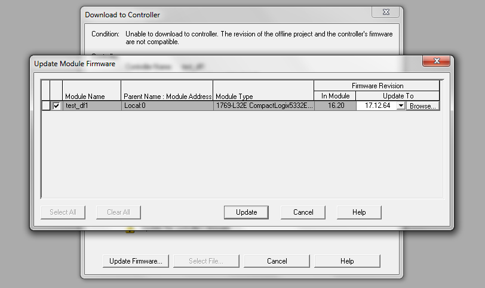This screenshot has width=485, height=288.
Task: Click the row selector cell beside test_df1
Action: 46,106
